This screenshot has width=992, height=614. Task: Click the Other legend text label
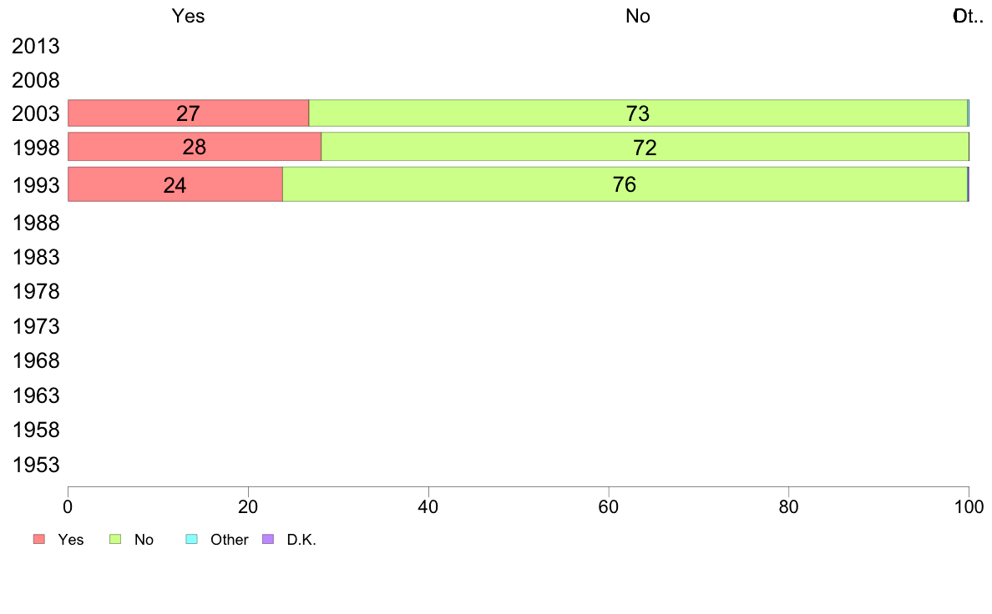click(229, 540)
